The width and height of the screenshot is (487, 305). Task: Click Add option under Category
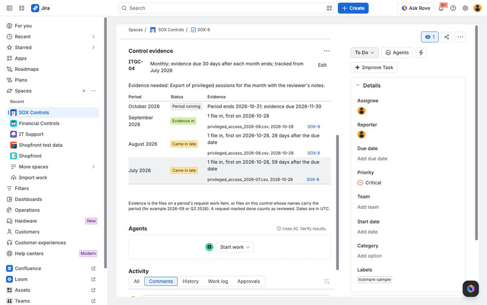point(370,256)
